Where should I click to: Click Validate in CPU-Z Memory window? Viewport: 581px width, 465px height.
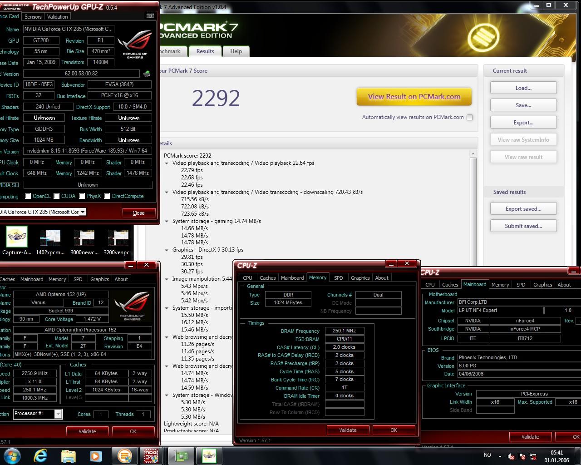click(x=348, y=430)
